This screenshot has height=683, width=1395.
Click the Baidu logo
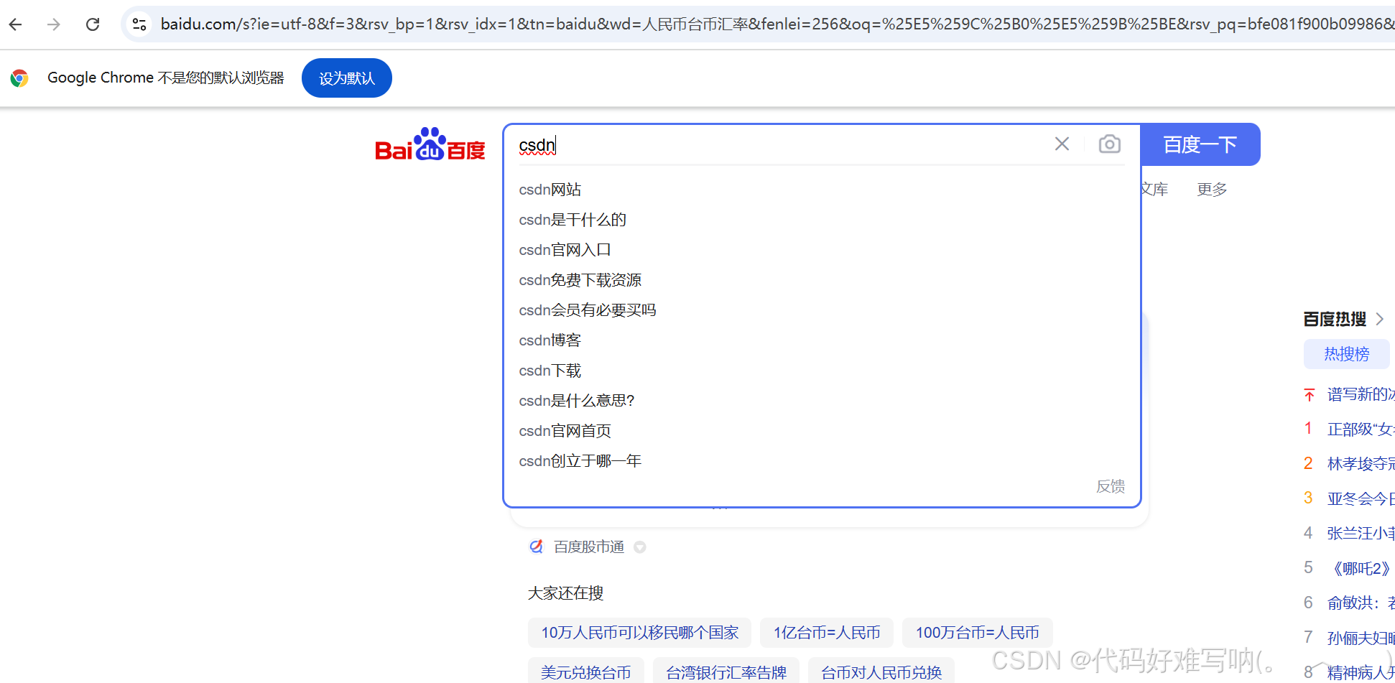430,144
